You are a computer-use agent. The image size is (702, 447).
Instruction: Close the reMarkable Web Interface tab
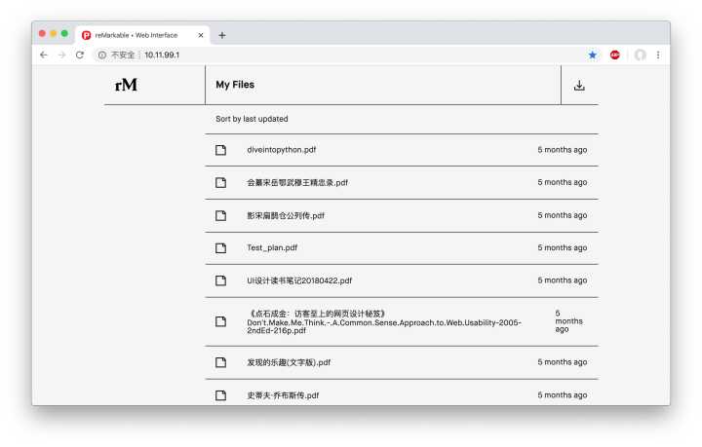point(201,35)
